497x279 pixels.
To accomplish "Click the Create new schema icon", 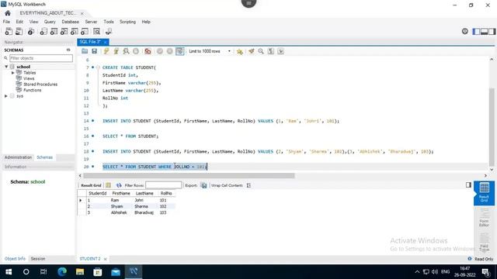I will [x=43, y=31].
